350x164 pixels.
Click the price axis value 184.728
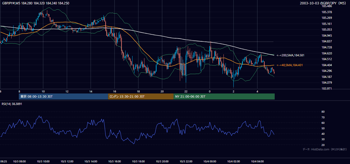coord(327,47)
